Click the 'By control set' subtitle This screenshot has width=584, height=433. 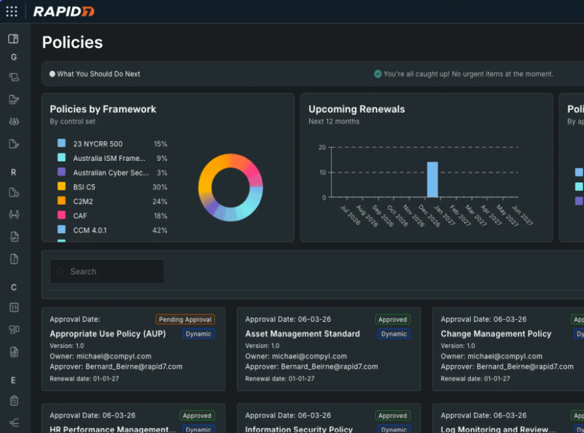[x=73, y=121]
